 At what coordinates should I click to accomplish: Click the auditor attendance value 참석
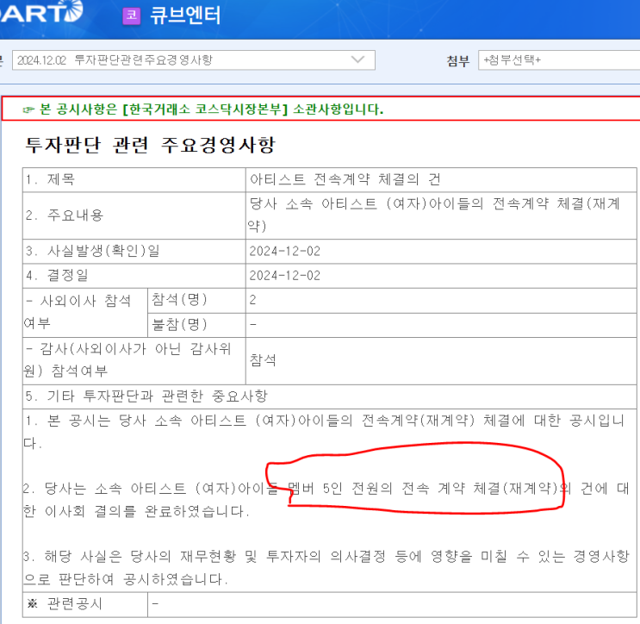pos(263,360)
